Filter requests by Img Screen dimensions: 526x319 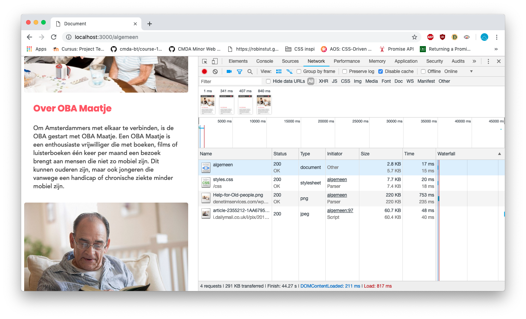point(357,81)
